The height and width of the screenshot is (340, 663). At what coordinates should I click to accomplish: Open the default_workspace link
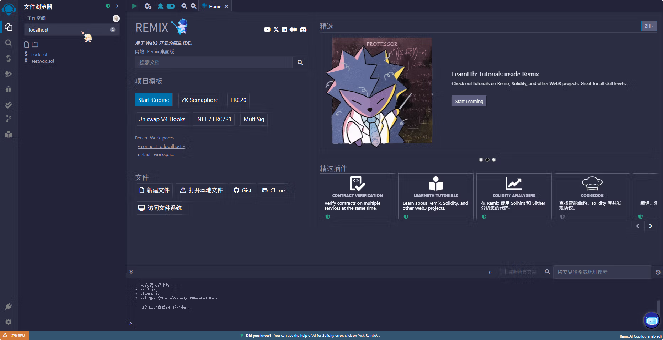156,155
